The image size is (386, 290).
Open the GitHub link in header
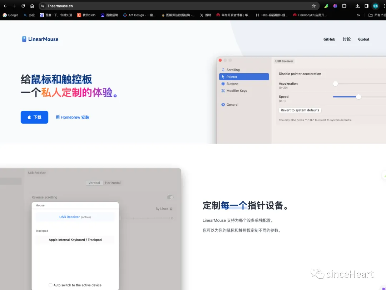[x=329, y=39]
